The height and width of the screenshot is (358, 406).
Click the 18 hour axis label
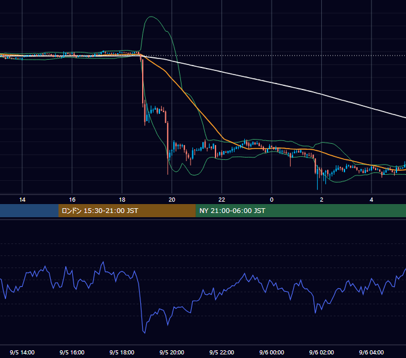[122, 200]
